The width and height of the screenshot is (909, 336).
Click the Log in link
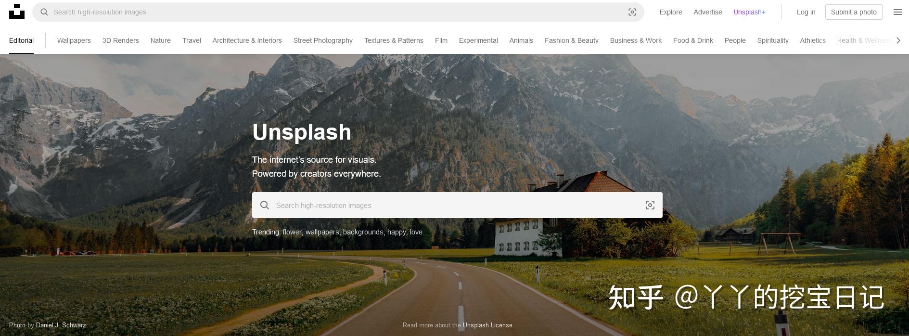coord(806,12)
